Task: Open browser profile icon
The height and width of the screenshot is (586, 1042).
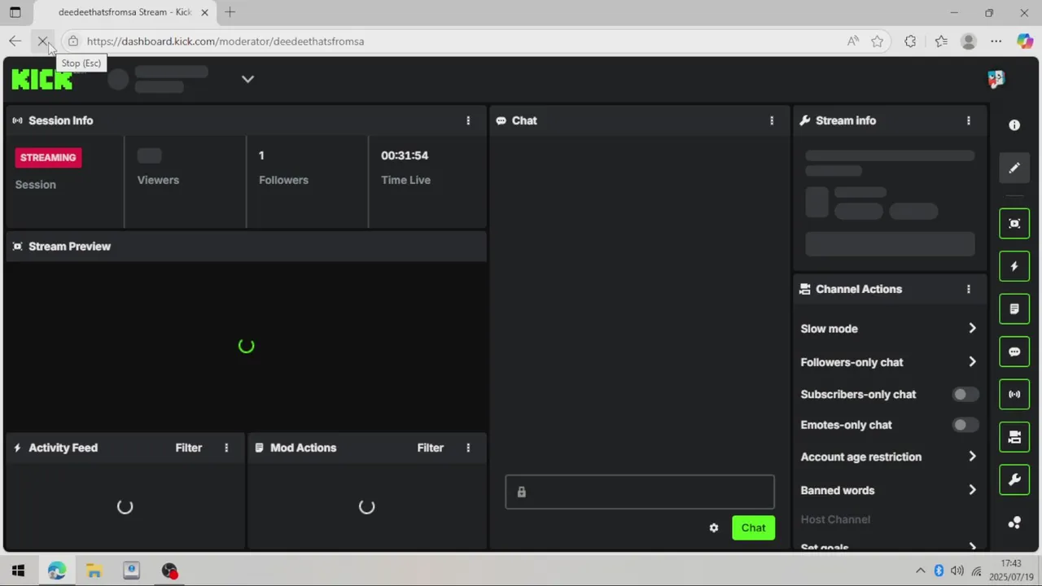Action: [x=969, y=41]
